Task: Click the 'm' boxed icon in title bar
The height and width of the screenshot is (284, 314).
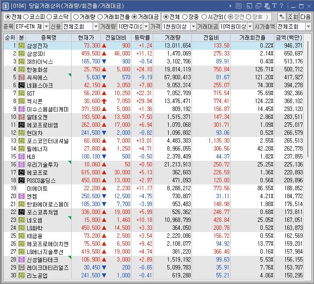Action: coord(238,6)
